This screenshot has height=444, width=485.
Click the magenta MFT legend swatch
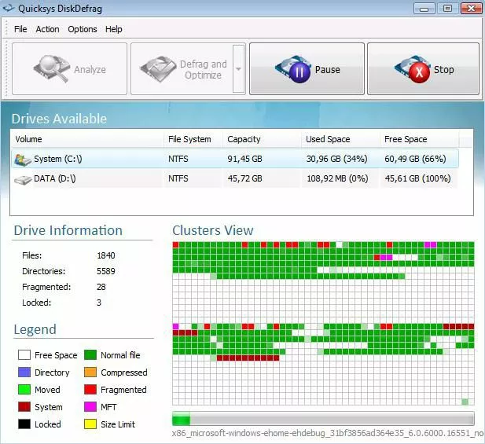(x=90, y=407)
